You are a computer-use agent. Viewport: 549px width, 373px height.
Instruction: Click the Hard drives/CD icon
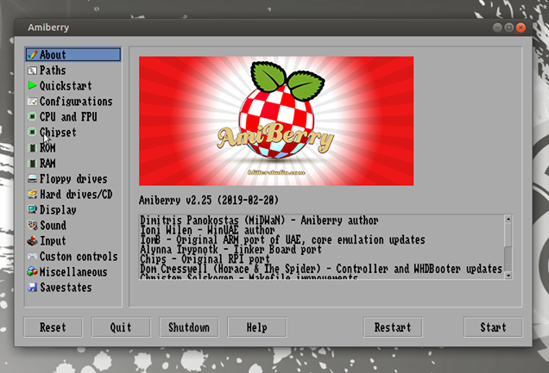[x=32, y=194]
